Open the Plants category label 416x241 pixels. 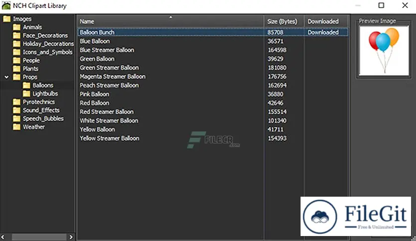pyautogui.click(x=30, y=69)
